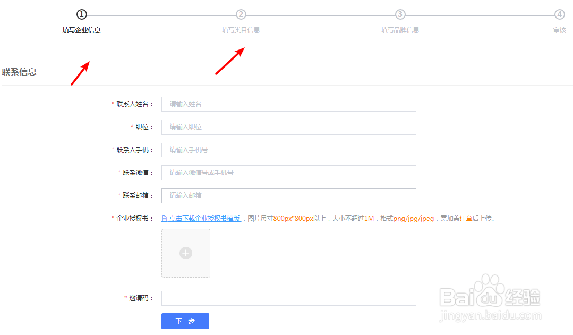Click step ① 填写企业信息 circle icon
The height and width of the screenshot is (335, 573).
pyautogui.click(x=81, y=15)
